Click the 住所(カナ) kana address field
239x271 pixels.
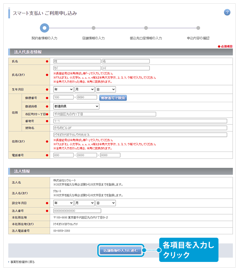point(140,135)
